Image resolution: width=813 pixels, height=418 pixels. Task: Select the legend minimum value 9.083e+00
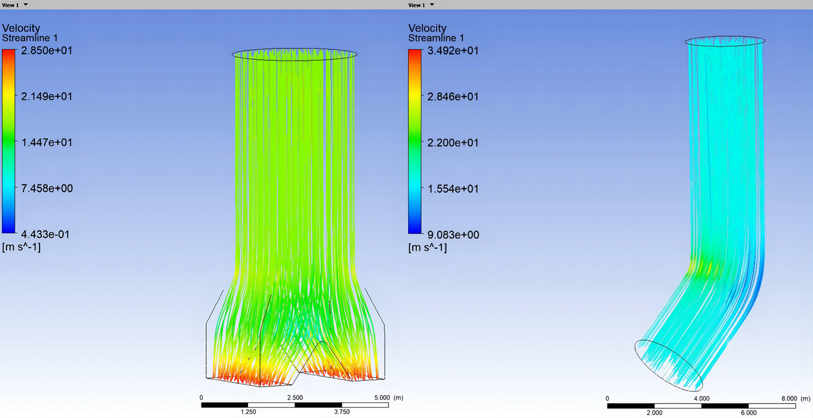(x=453, y=235)
